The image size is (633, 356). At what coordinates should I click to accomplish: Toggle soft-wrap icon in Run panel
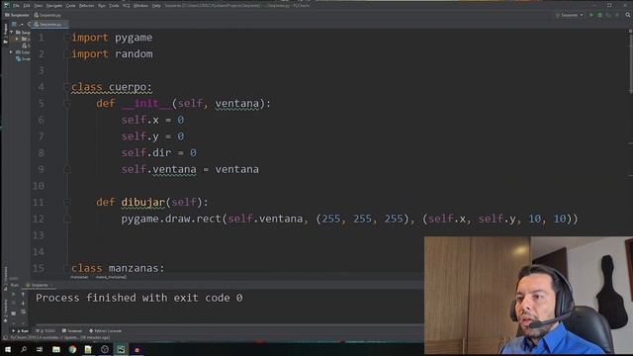(x=23, y=311)
